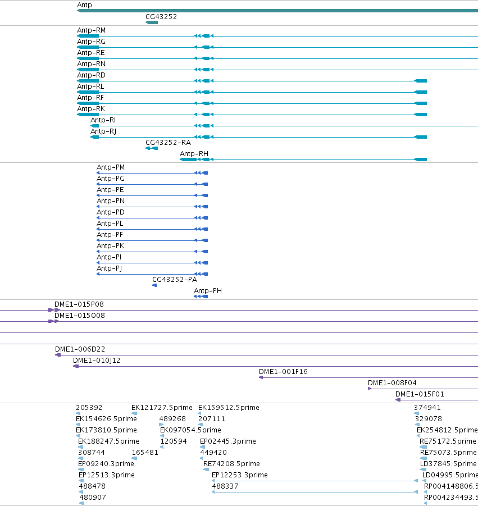Select EST 308744 label
478x506 pixels.
click(92, 453)
